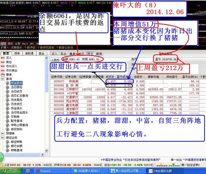Click the icon beside 当日委托
Screen dimensions: 206x174
point(8,87)
